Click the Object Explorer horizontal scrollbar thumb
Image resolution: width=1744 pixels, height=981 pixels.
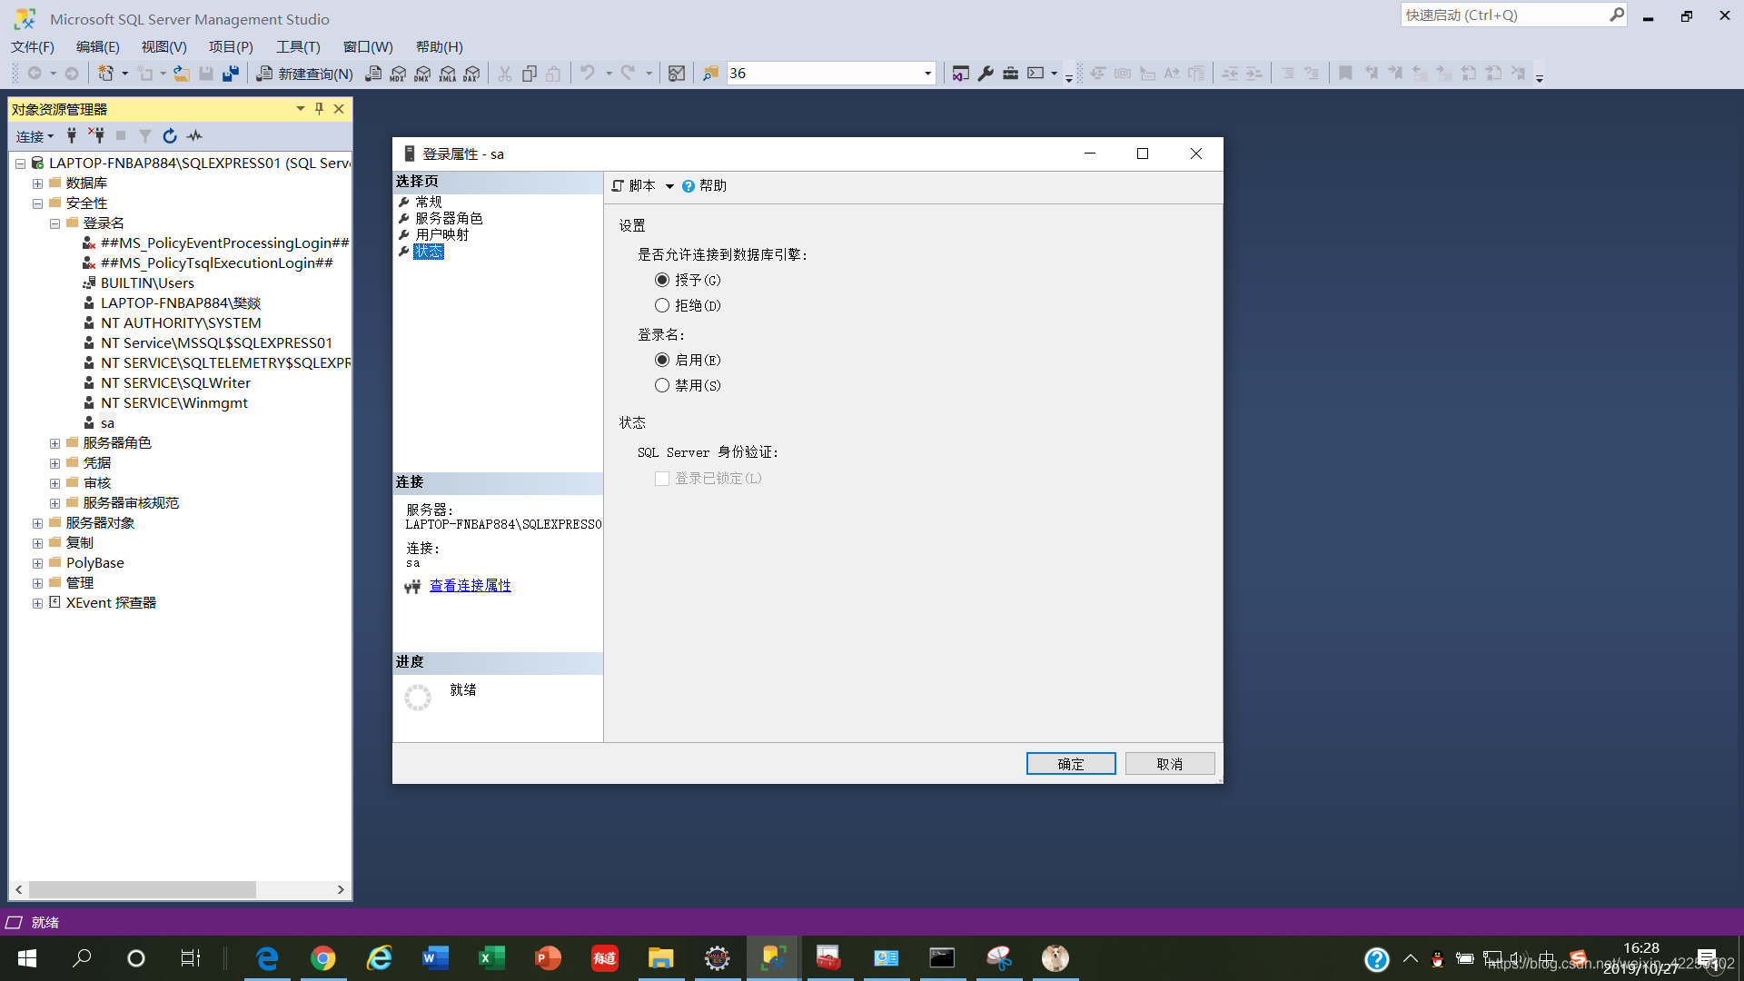tap(142, 890)
